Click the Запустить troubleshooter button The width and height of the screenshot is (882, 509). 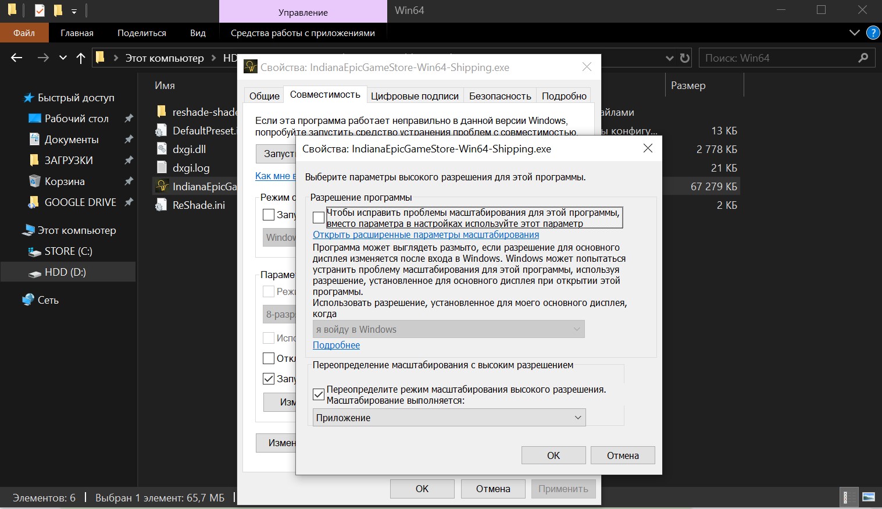(x=276, y=154)
